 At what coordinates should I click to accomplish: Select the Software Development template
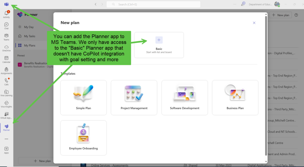(x=185, y=98)
